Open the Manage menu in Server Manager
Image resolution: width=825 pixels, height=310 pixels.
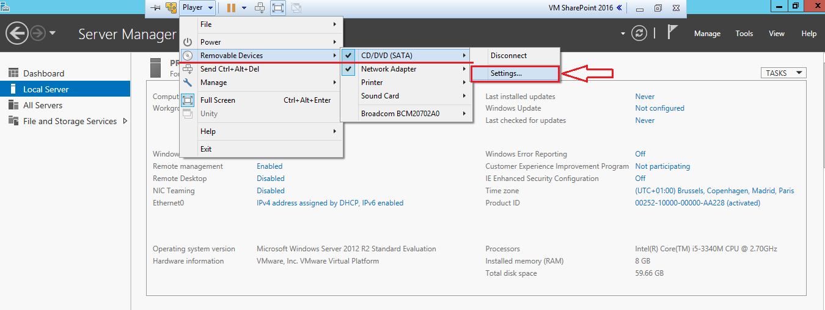707,34
